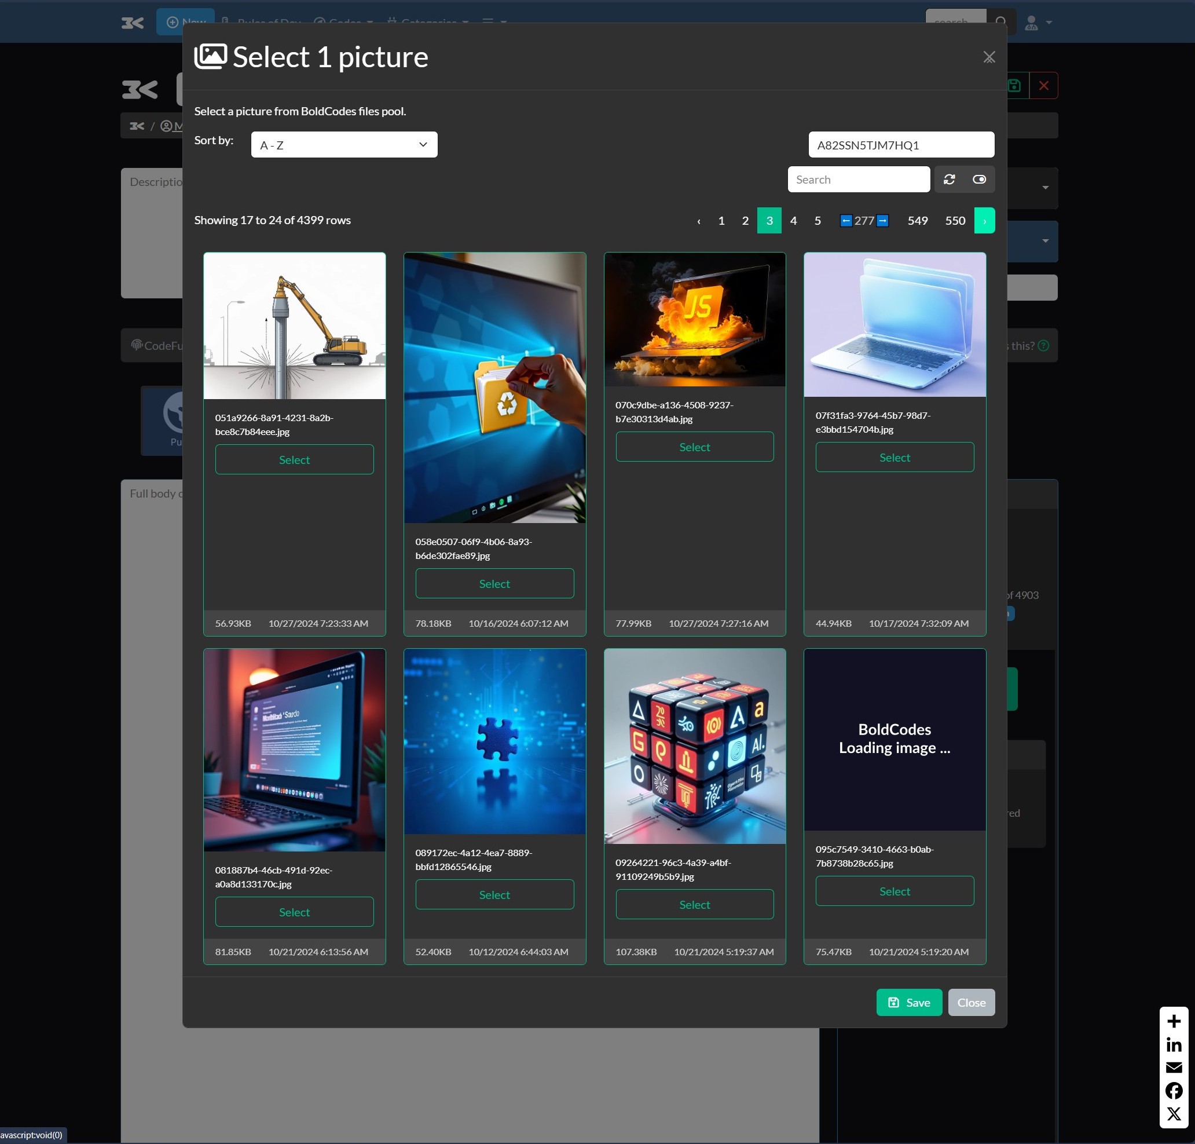Click the X (Twitter) share icon
The width and height of the screenshot is (1195, 1144).
(1173, 1113)
